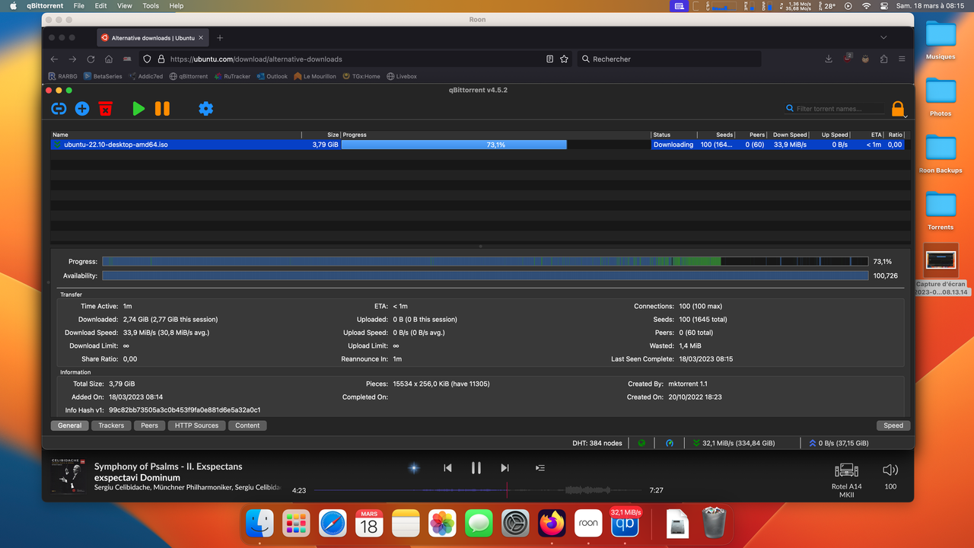Click the Info Hash v1 value
The width and height of the screenshot is (974, 548).
(x=184, y=410)
